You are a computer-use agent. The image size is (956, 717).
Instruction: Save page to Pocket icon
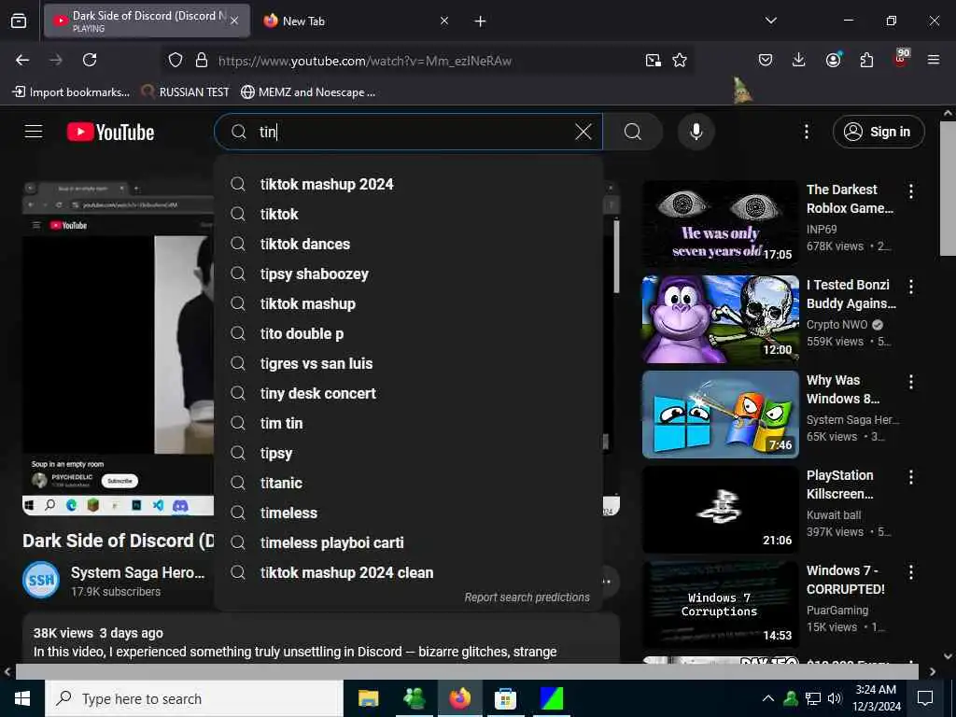(766, 60)
